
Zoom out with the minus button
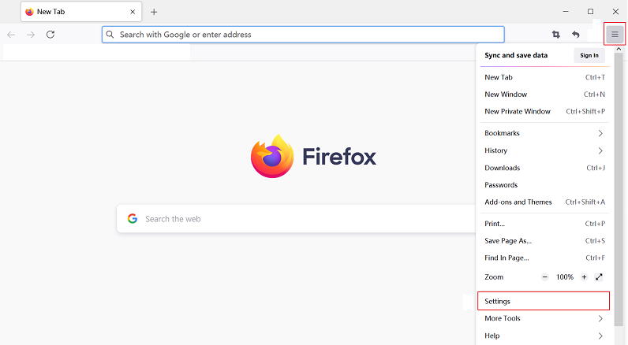544,277
